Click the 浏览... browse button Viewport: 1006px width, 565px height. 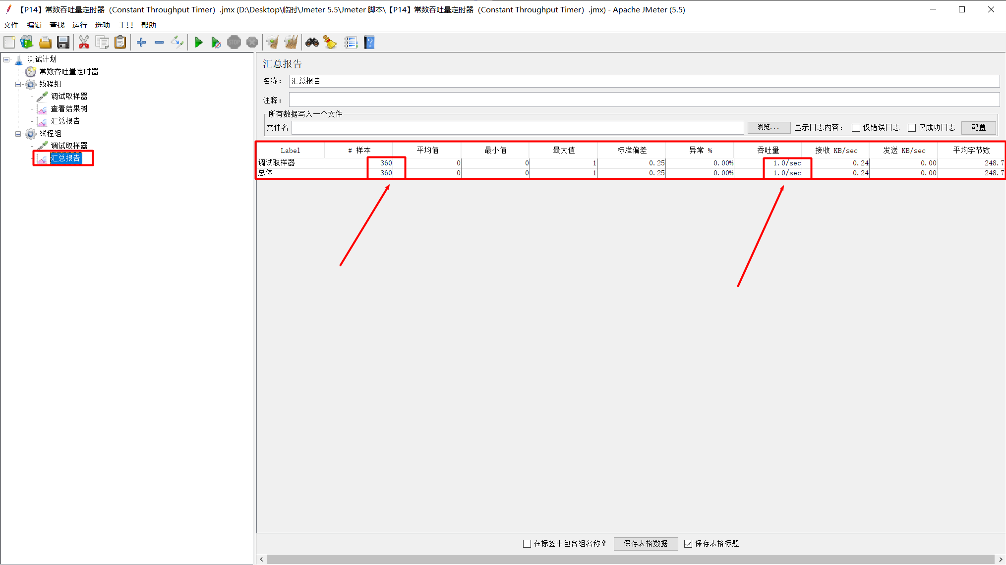[768, 128]
